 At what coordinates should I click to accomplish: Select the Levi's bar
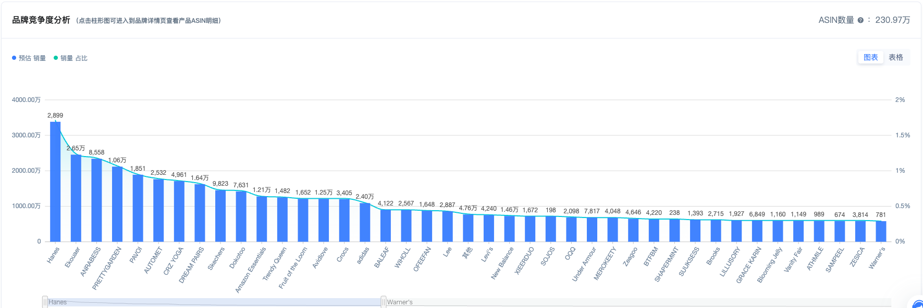click(489, 228)
